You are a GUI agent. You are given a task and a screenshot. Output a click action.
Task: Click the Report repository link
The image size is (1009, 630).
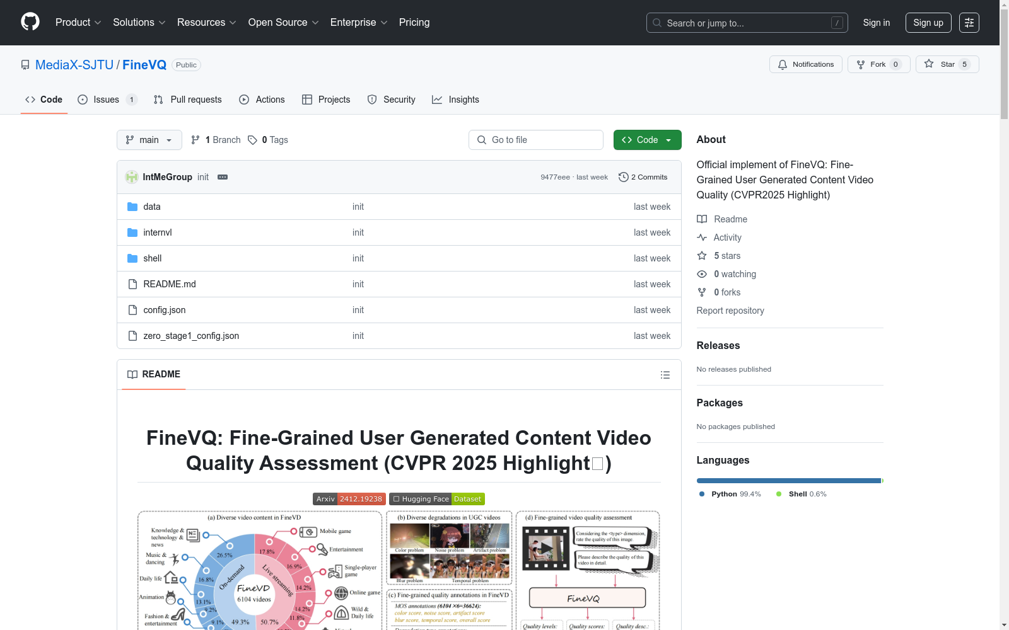(x=730, y=311)
